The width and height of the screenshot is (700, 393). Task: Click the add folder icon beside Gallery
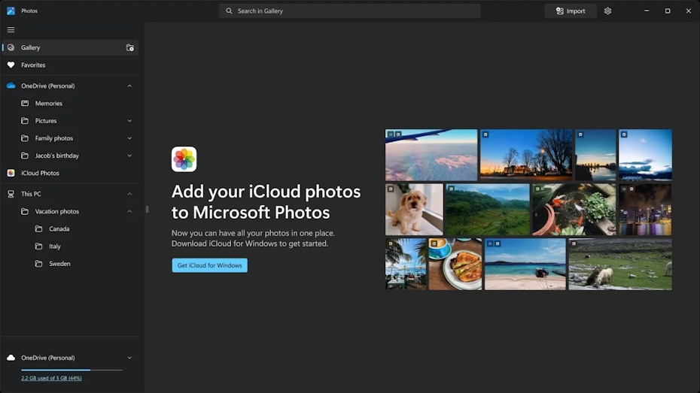(130, 47)
